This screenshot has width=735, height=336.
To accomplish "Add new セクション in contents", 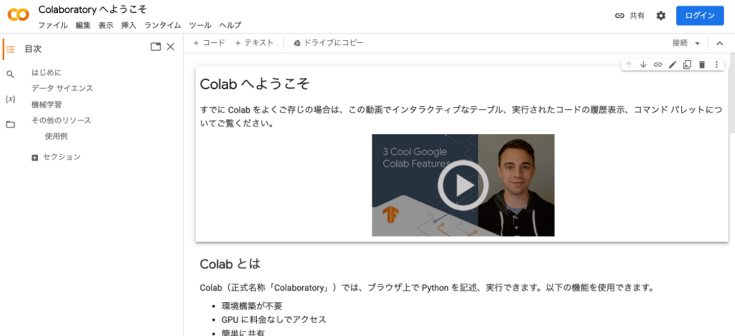I will point(56,157).
